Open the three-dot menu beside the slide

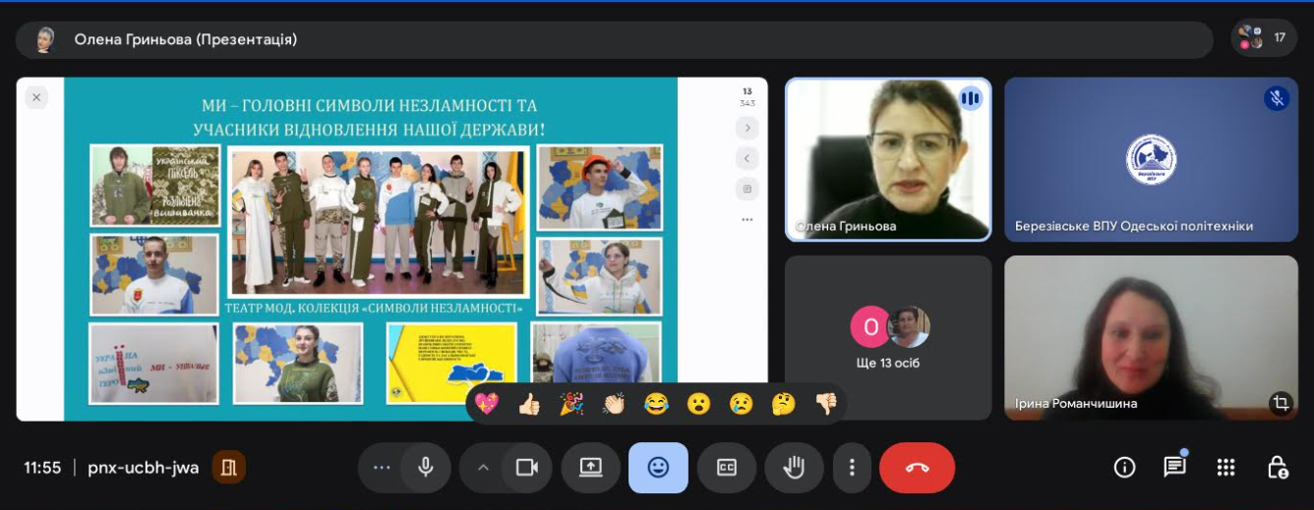pyautogui.click(x=747, y=220)
